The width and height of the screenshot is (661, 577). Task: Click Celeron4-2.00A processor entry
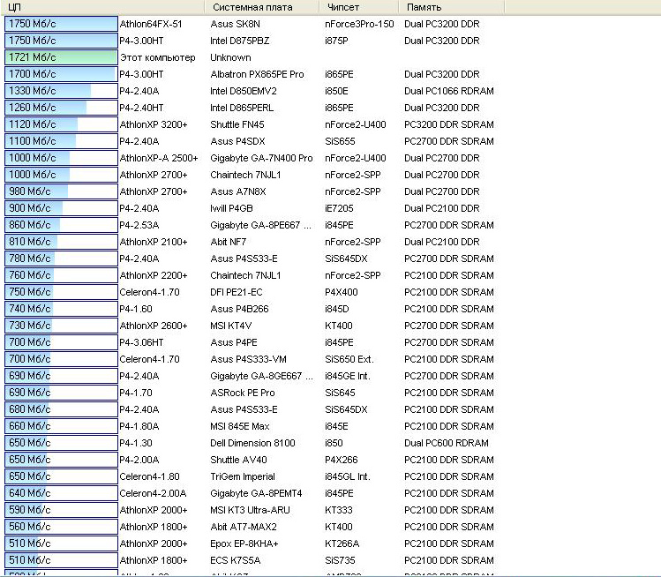pyautogui.click(x=153, y=493)
